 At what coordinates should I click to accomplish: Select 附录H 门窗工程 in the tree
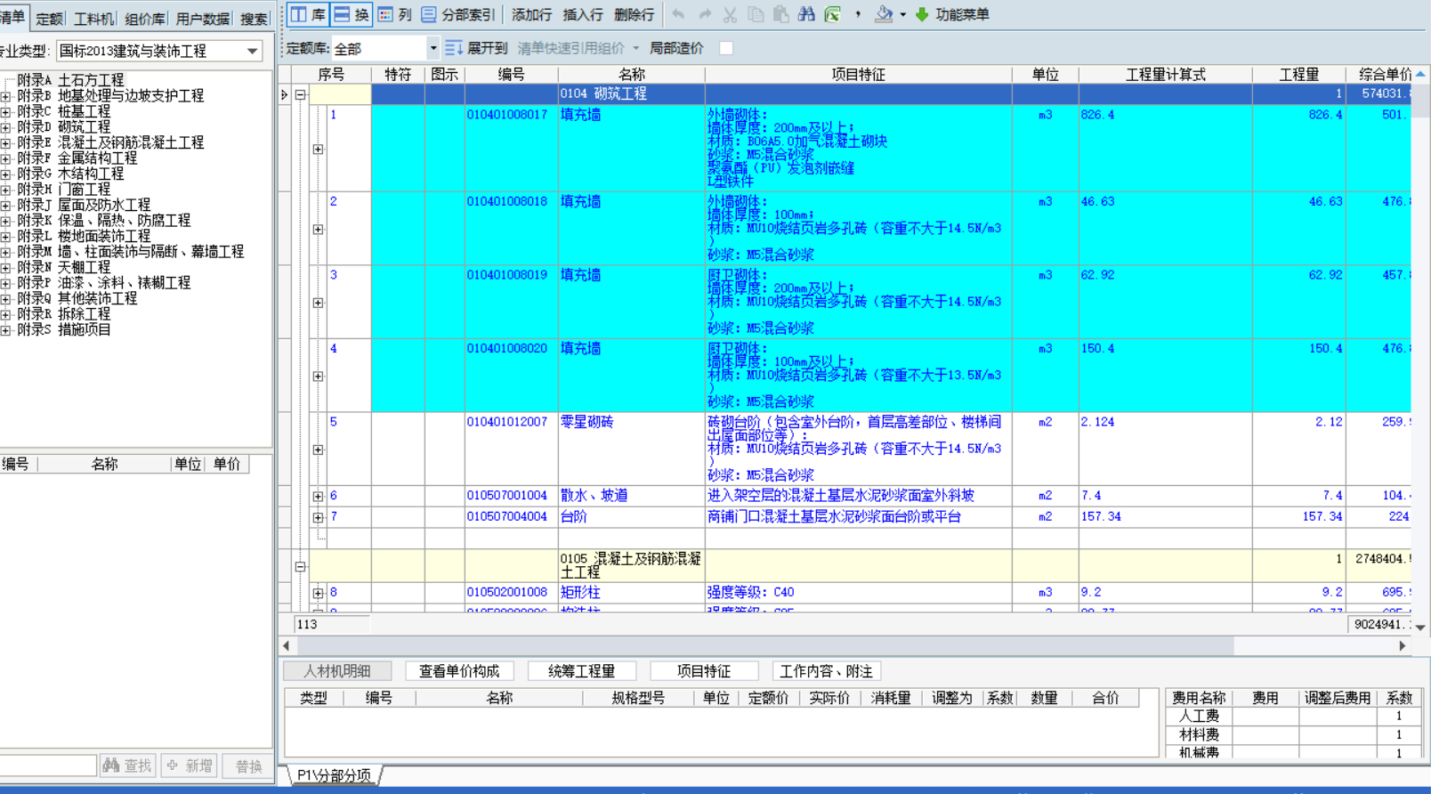(x=64, y=190)
